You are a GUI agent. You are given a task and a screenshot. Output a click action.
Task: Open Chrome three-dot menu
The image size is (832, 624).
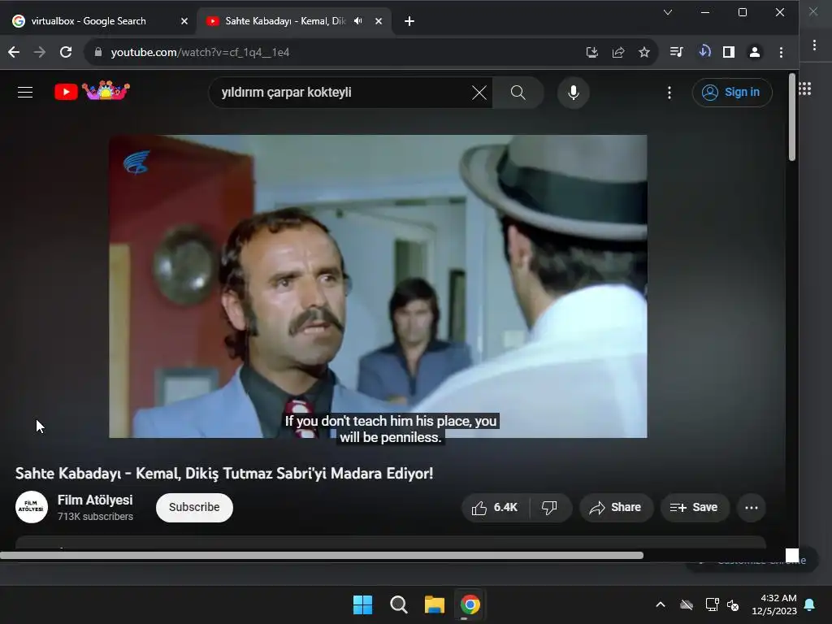pos(781,52)
